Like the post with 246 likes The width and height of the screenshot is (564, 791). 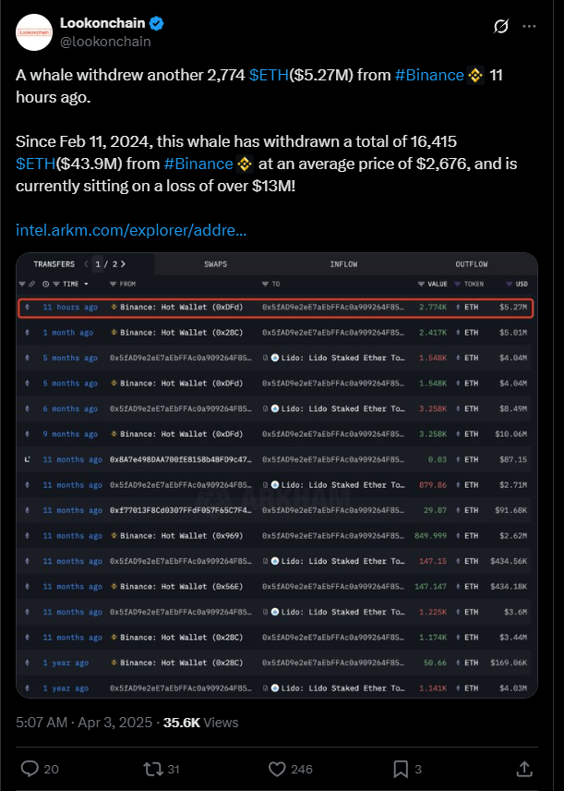coord(277,769)
